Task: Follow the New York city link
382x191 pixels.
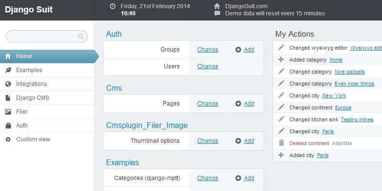Action: (x=334, y=95)
